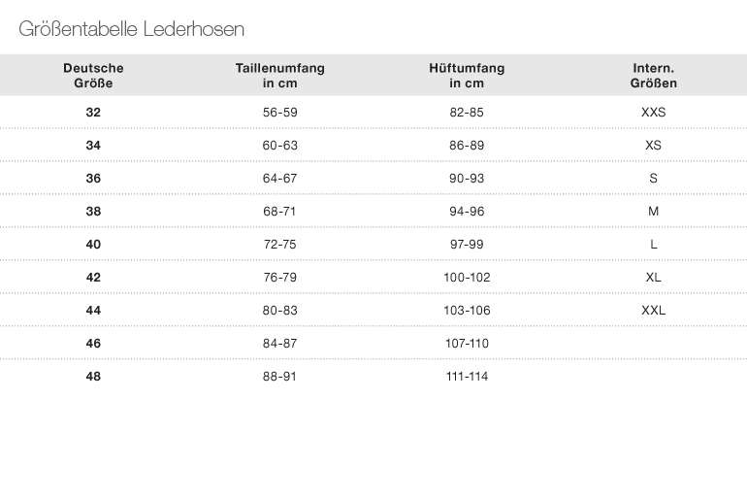Click hip range 90-93 cell
Viewport: 747px width, 499px height.
(x=467, y=179)
